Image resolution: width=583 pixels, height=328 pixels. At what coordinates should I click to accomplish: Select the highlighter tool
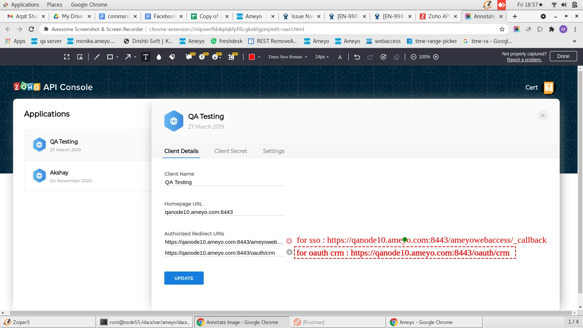172,57
